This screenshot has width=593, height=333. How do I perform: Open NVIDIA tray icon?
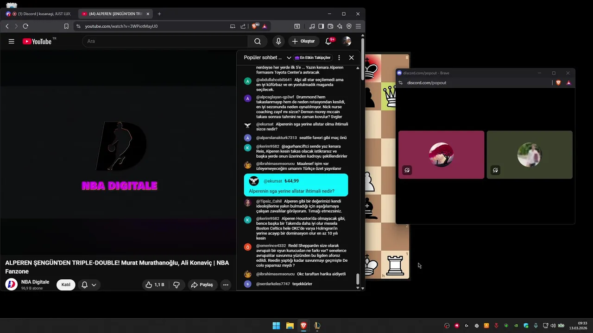click(516, 326)
